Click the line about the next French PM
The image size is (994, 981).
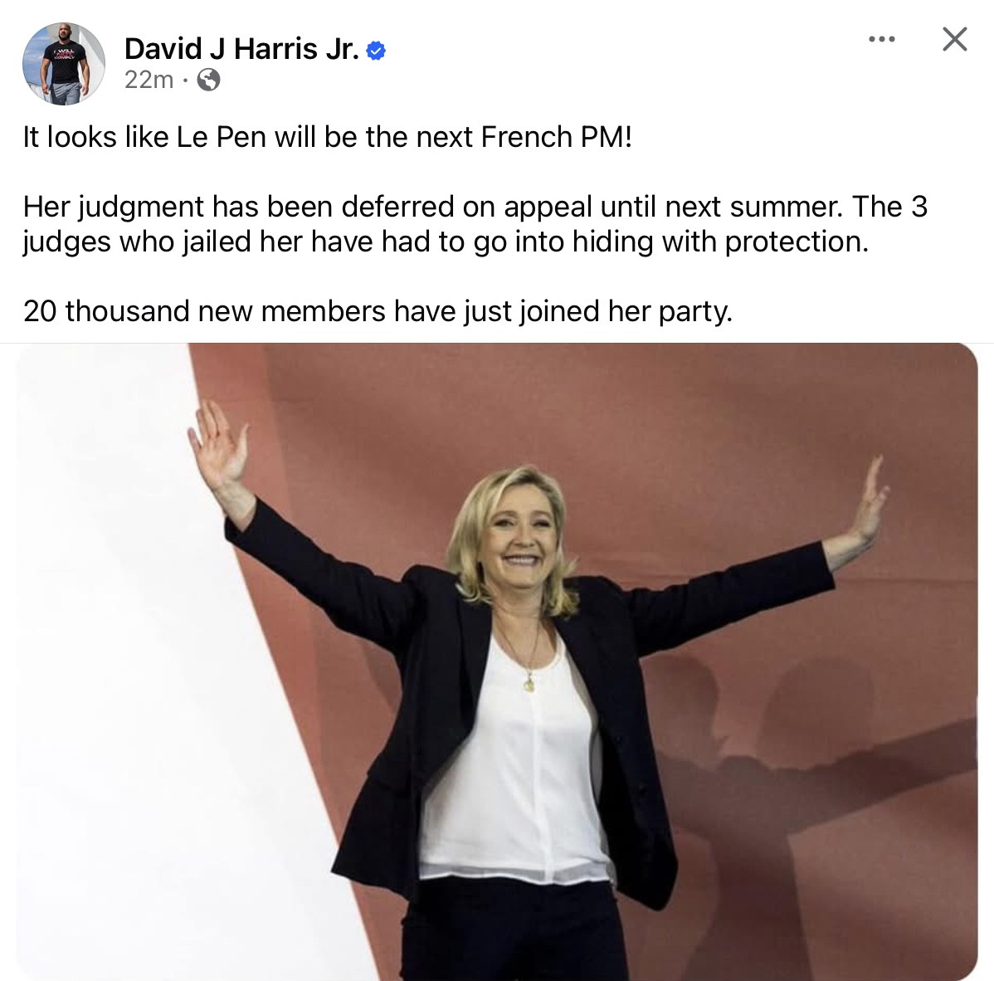(328, 137)
